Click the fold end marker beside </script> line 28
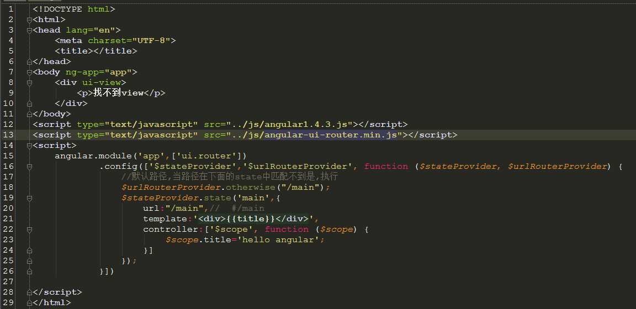Image resolution: width=636 pixels, height=309 pixels. 29,292
